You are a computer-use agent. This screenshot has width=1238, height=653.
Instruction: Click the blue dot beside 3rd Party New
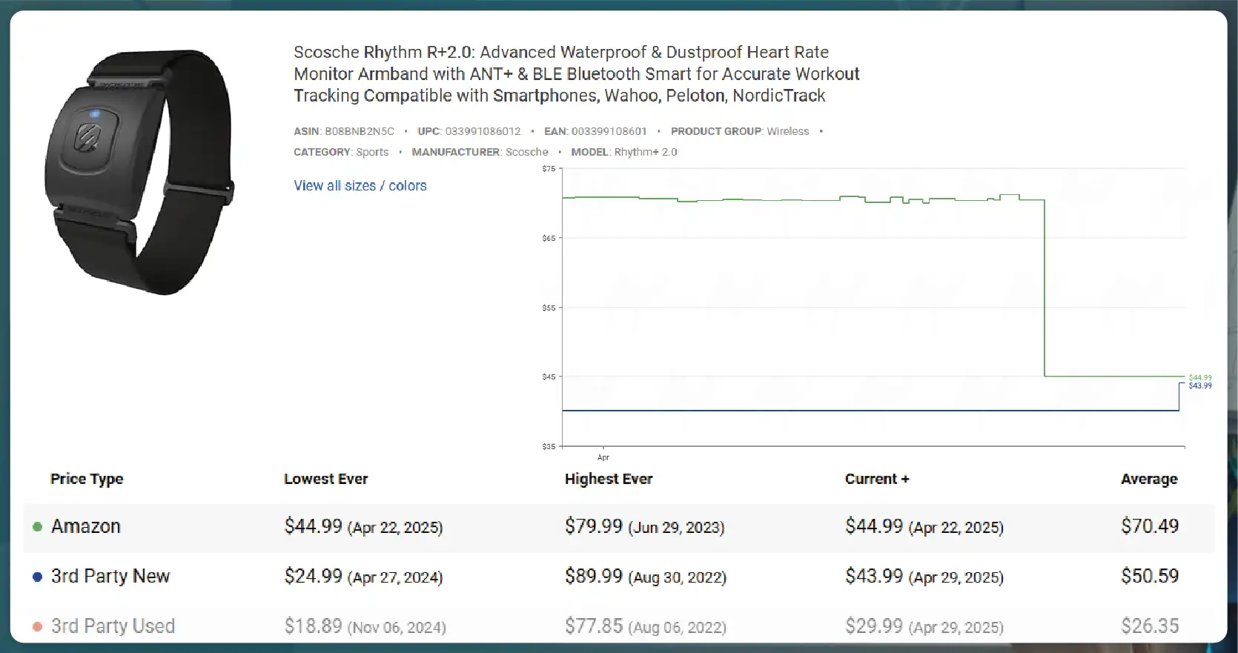point(37,577)
